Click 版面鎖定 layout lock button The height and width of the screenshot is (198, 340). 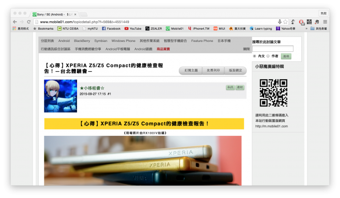235,70
